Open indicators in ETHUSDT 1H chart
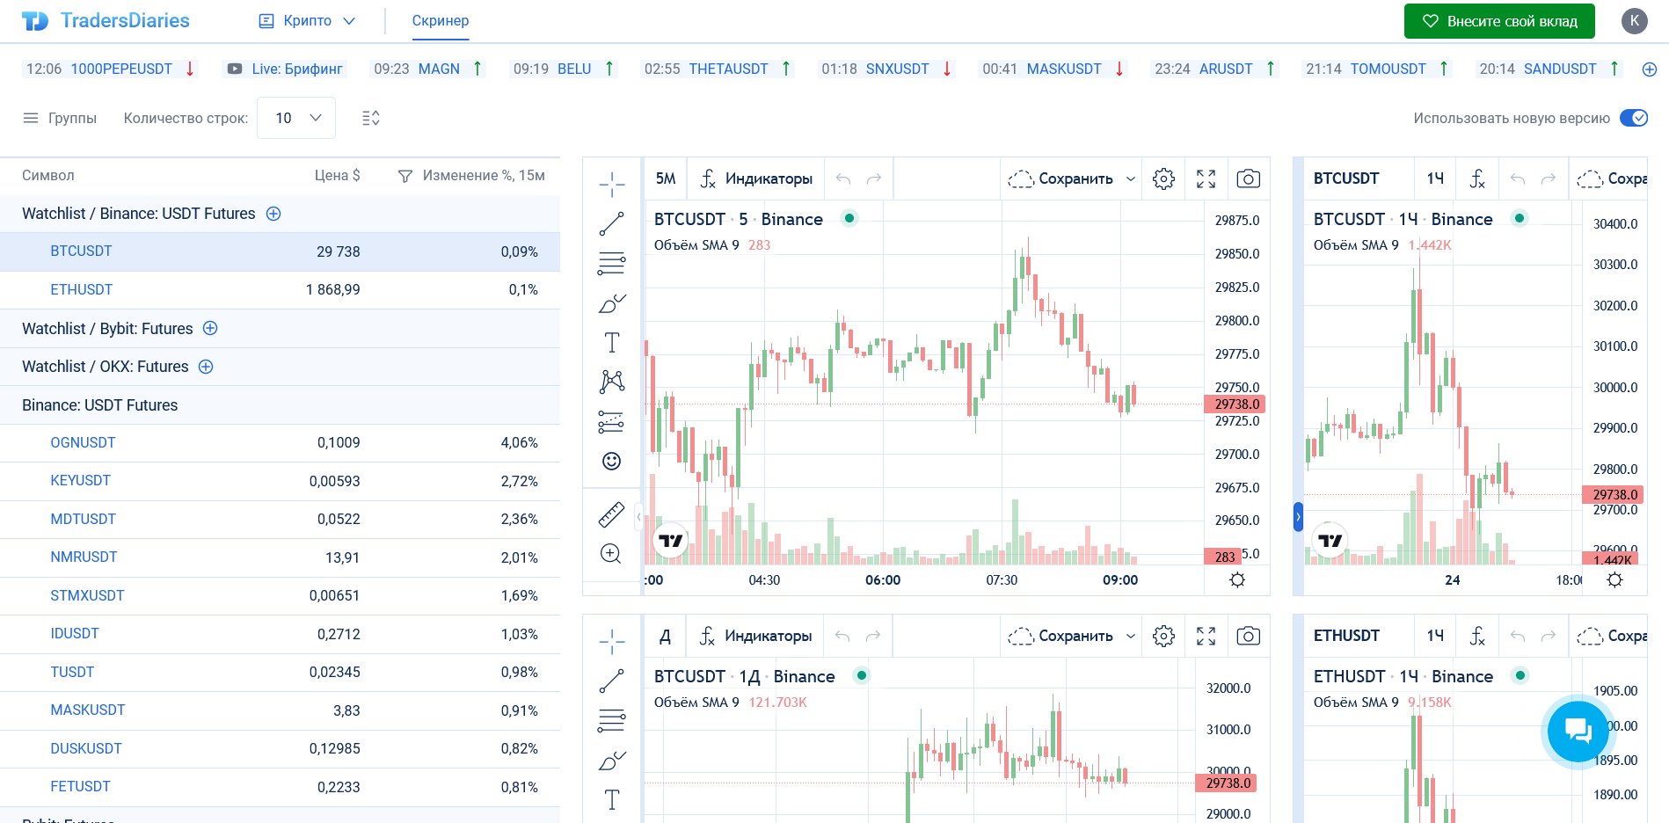1669x823 pixels. coord(1477,636)
